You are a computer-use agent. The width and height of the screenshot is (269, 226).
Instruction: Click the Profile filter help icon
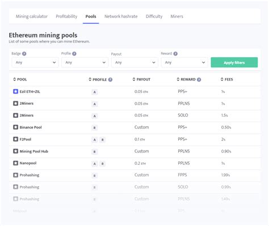[x=74, y=54]
